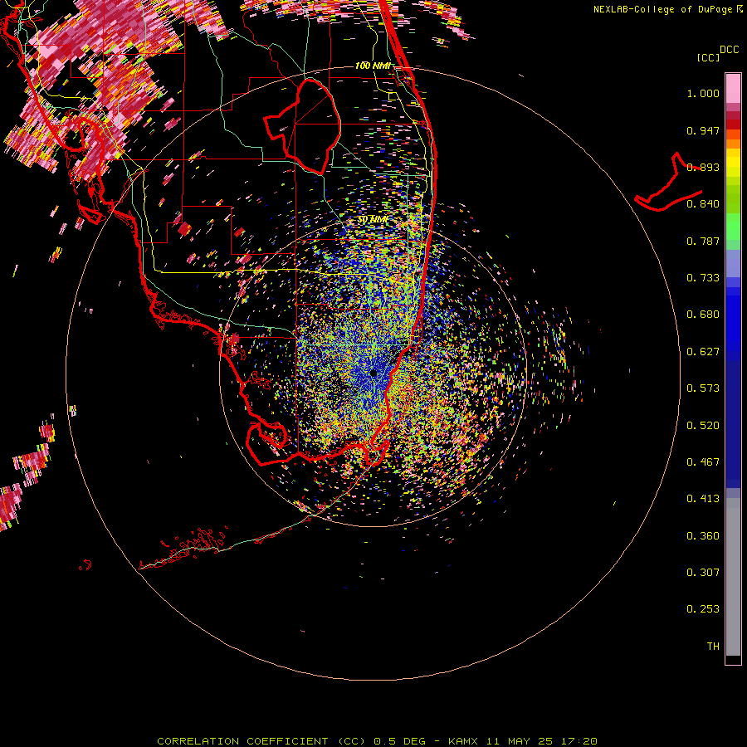
Task: Pick the yellow swatch beside 0.893
Action: click(x=733, y=167)
